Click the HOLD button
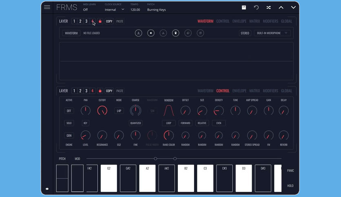The image size is (341, 197). pos(290,186)
